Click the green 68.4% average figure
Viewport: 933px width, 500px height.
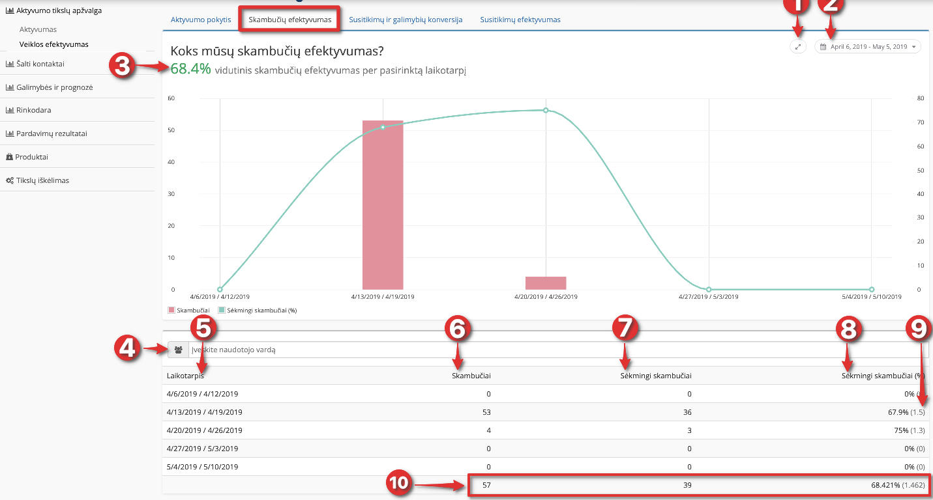(x=190, y=69)
